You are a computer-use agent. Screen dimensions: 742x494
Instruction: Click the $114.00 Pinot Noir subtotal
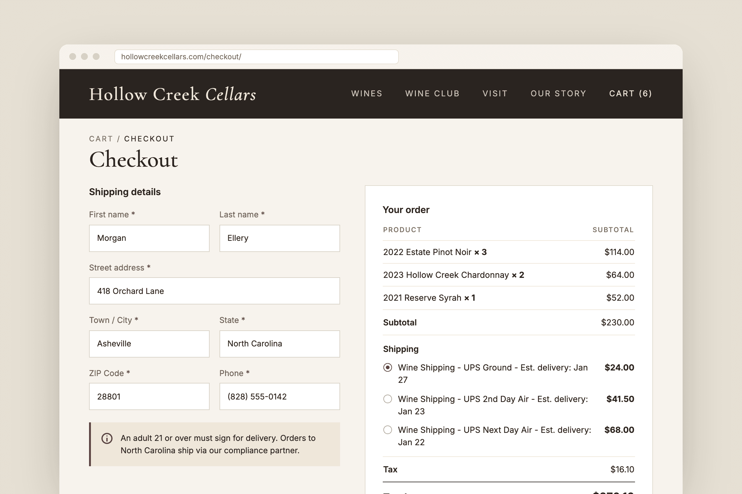pos(619,252)
